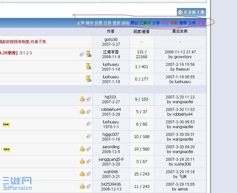The width and height of the screenshot is (237, 193).
Task: Open the 活动 filter tab
Action: pos(125,23)
